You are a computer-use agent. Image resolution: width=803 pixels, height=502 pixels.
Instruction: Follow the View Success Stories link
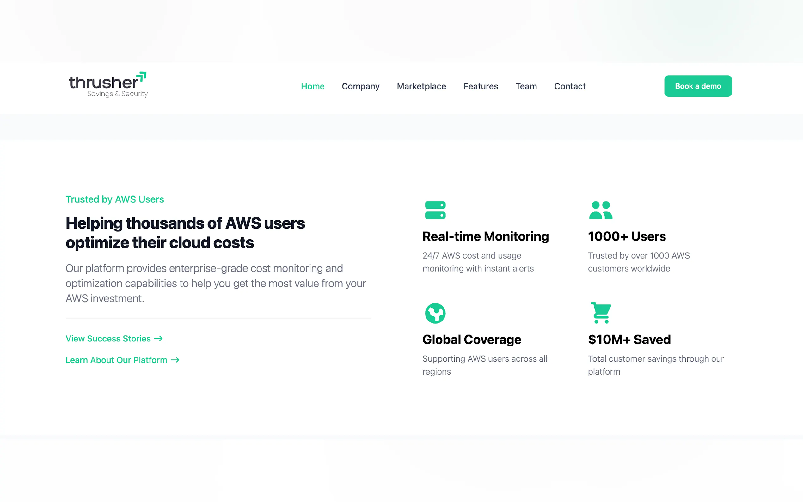tap(108, 339)
